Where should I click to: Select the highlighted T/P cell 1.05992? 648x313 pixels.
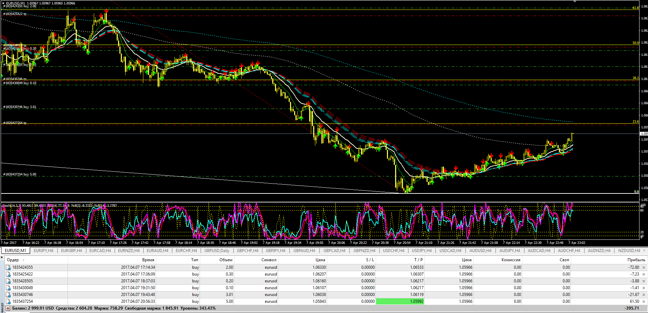tap(400, 301)
